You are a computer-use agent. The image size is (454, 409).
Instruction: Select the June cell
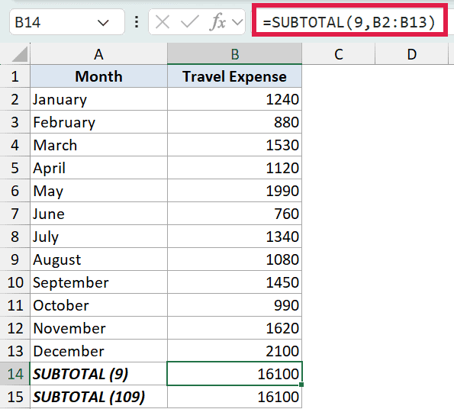98,214
